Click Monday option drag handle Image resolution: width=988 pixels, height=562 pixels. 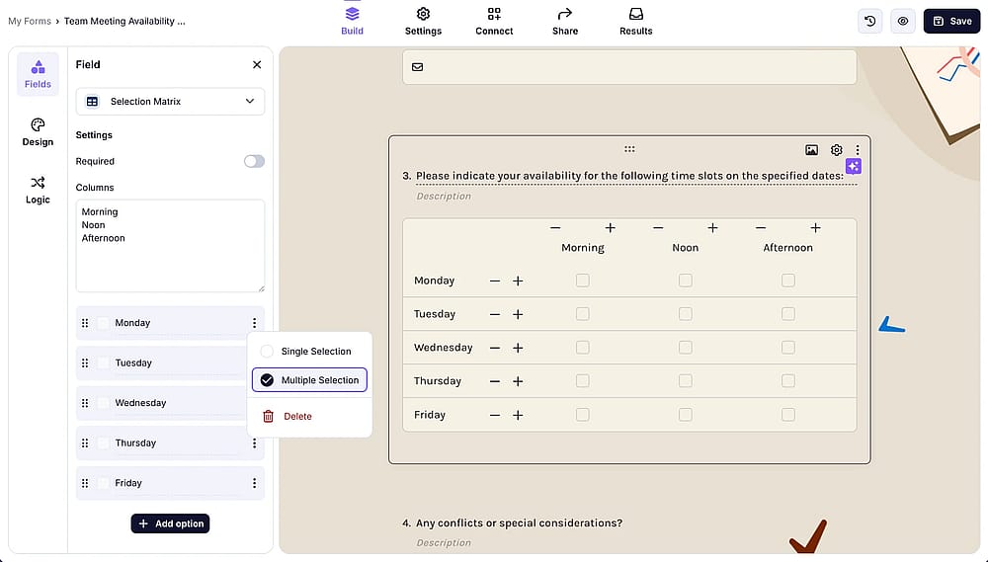pyautogui.click(x=85, y=323)
